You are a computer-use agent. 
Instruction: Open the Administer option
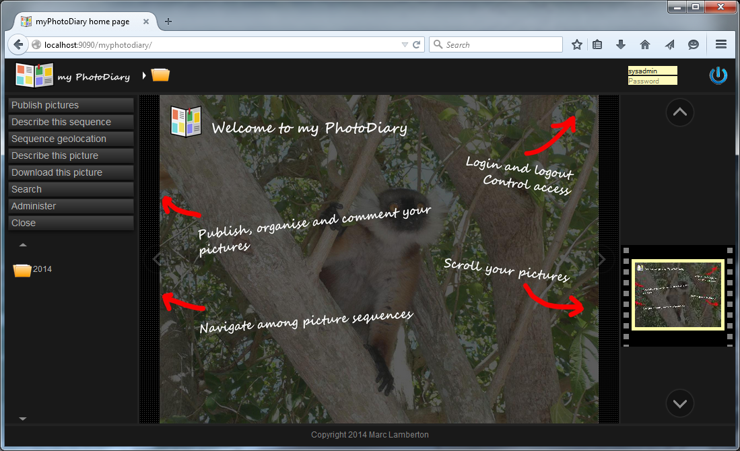tap(71, 206)
